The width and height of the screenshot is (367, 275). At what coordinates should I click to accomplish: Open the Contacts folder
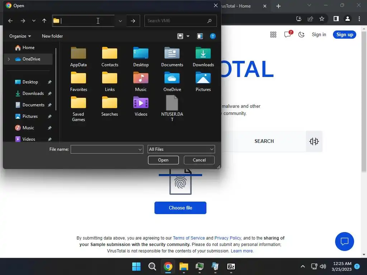coord(110,57)
